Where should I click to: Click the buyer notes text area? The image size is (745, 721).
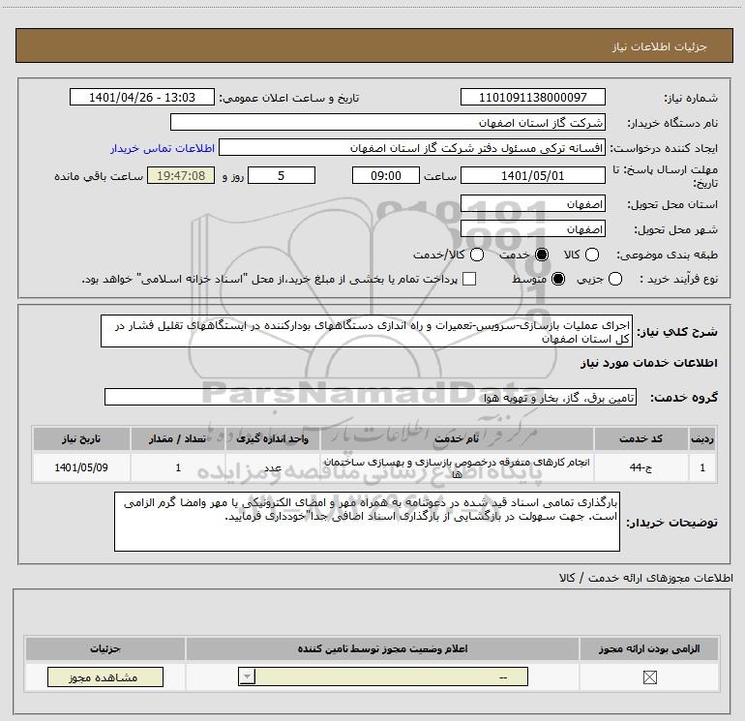[x=367, y=522]
